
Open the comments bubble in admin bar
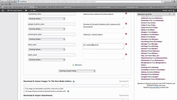coord(26,11)
